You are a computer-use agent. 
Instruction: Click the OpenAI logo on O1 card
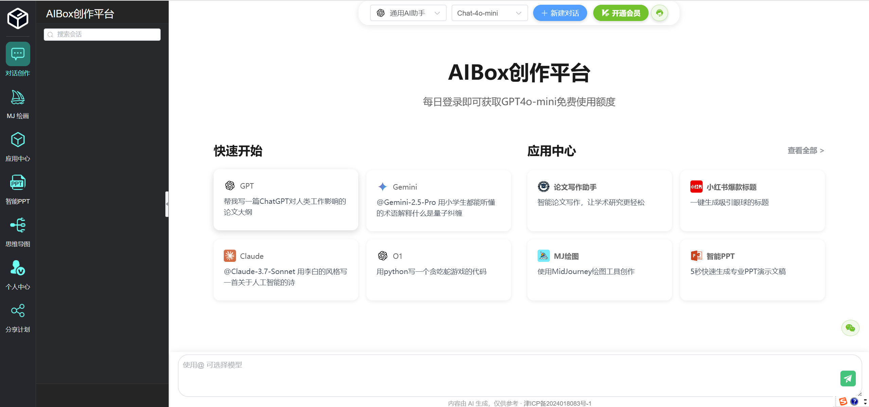[x=383, y=256]
